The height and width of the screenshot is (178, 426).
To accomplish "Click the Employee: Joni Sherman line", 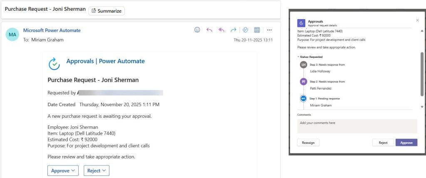I will (73, 127).
